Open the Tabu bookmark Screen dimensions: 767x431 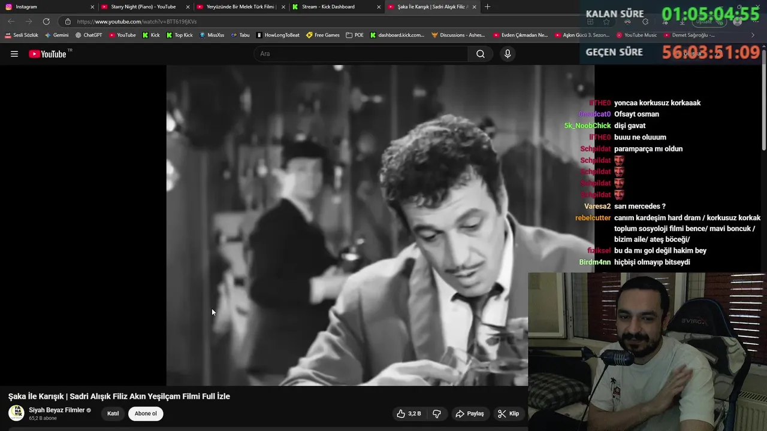[240, 35]
